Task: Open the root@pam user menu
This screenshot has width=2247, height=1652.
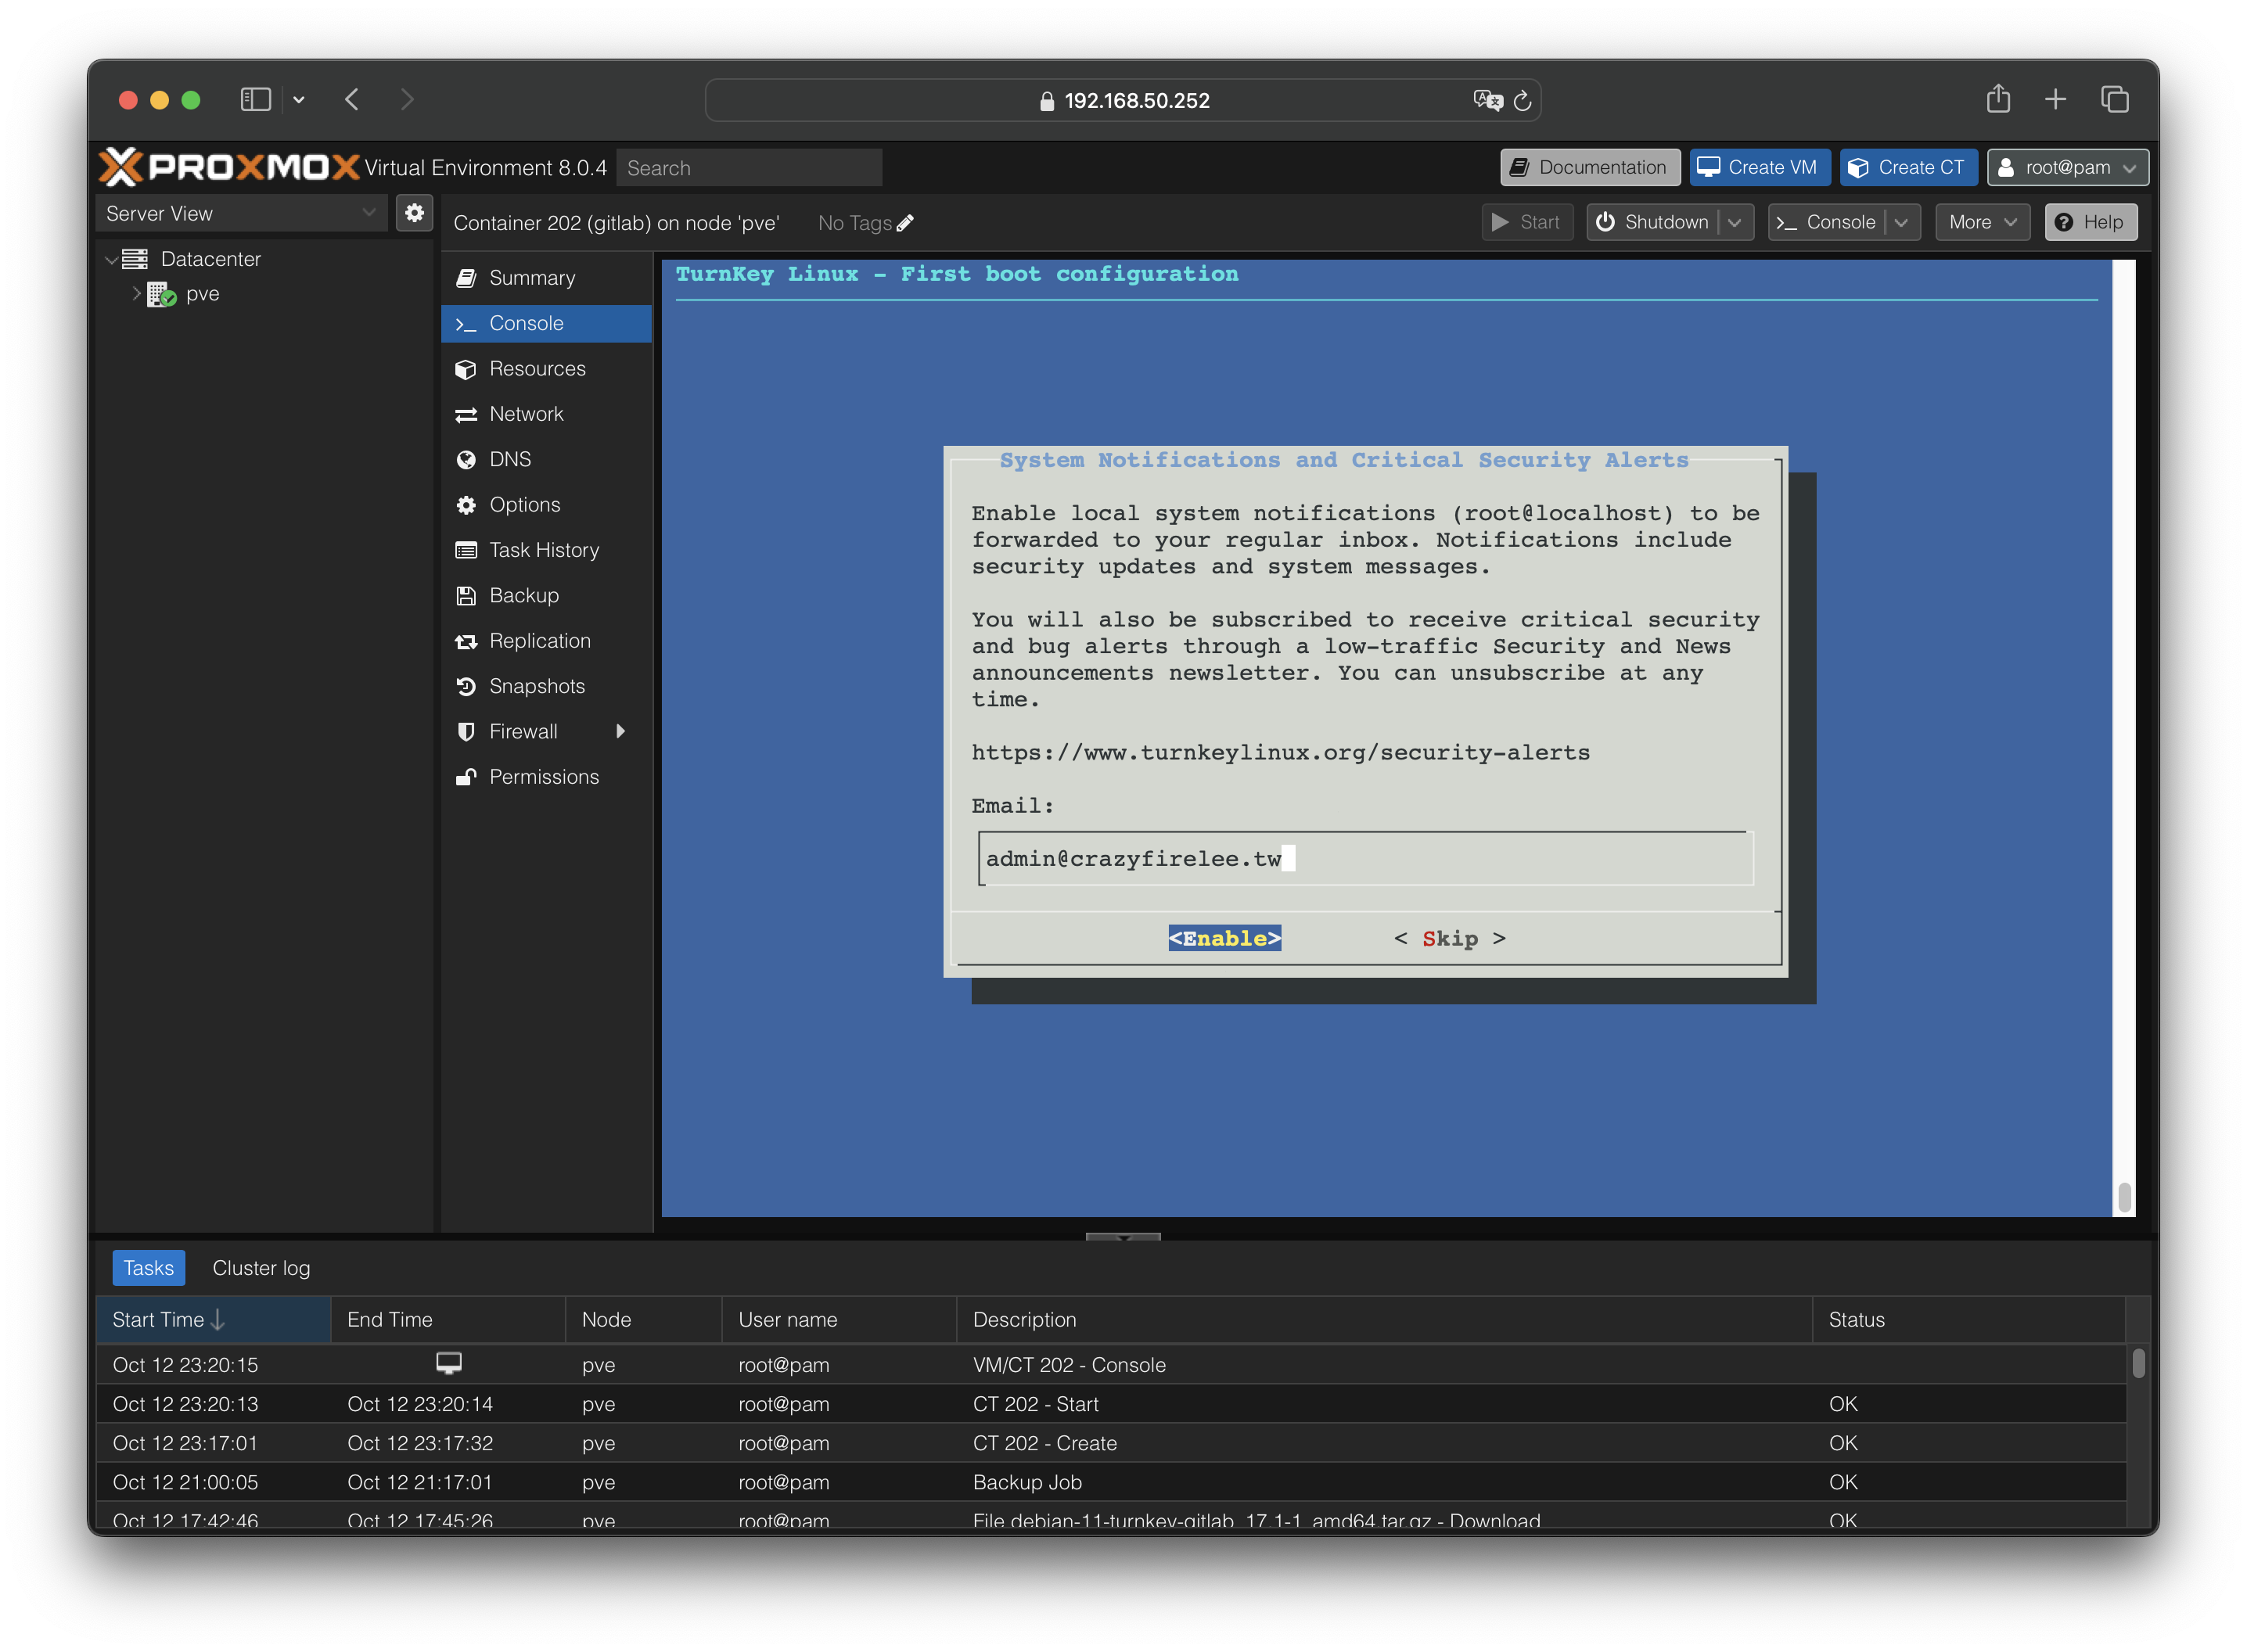Action: click(x=2067, y=167)
